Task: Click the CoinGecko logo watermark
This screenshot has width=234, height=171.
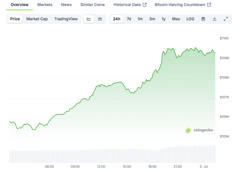Action: pos(199,130)
